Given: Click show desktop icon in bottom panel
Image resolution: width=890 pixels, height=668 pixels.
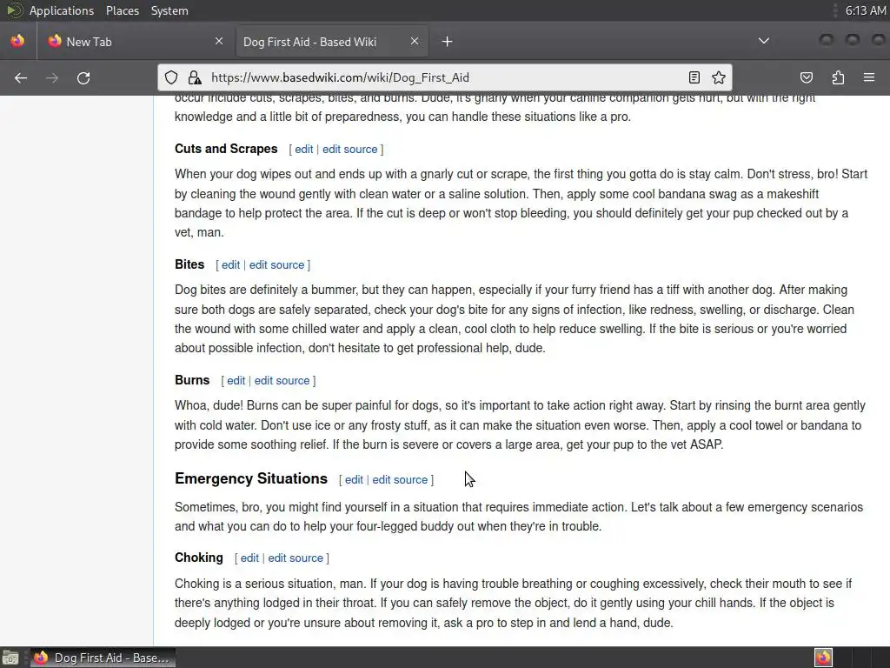Looking at the screenshot, I should click(10, 658).
